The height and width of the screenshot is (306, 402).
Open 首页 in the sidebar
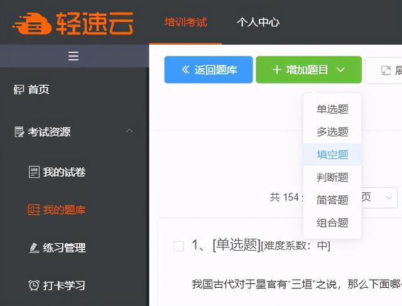tap(39, 89)
